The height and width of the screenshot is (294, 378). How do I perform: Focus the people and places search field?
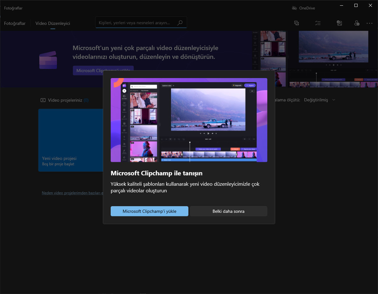pyautogui.click(x=141, y=23)
